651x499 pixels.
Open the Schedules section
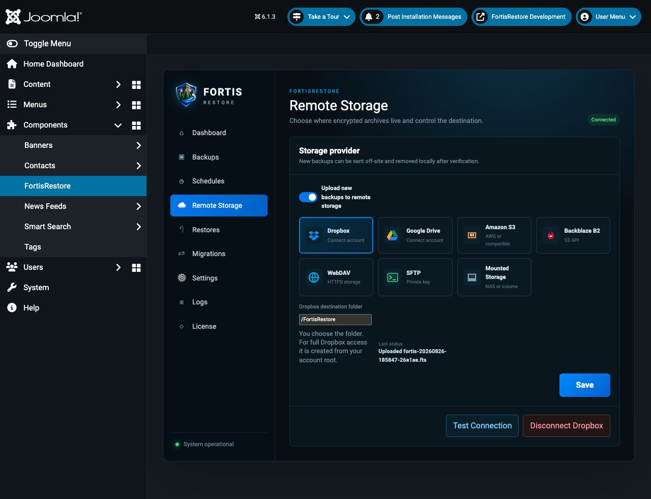point(219,181)
